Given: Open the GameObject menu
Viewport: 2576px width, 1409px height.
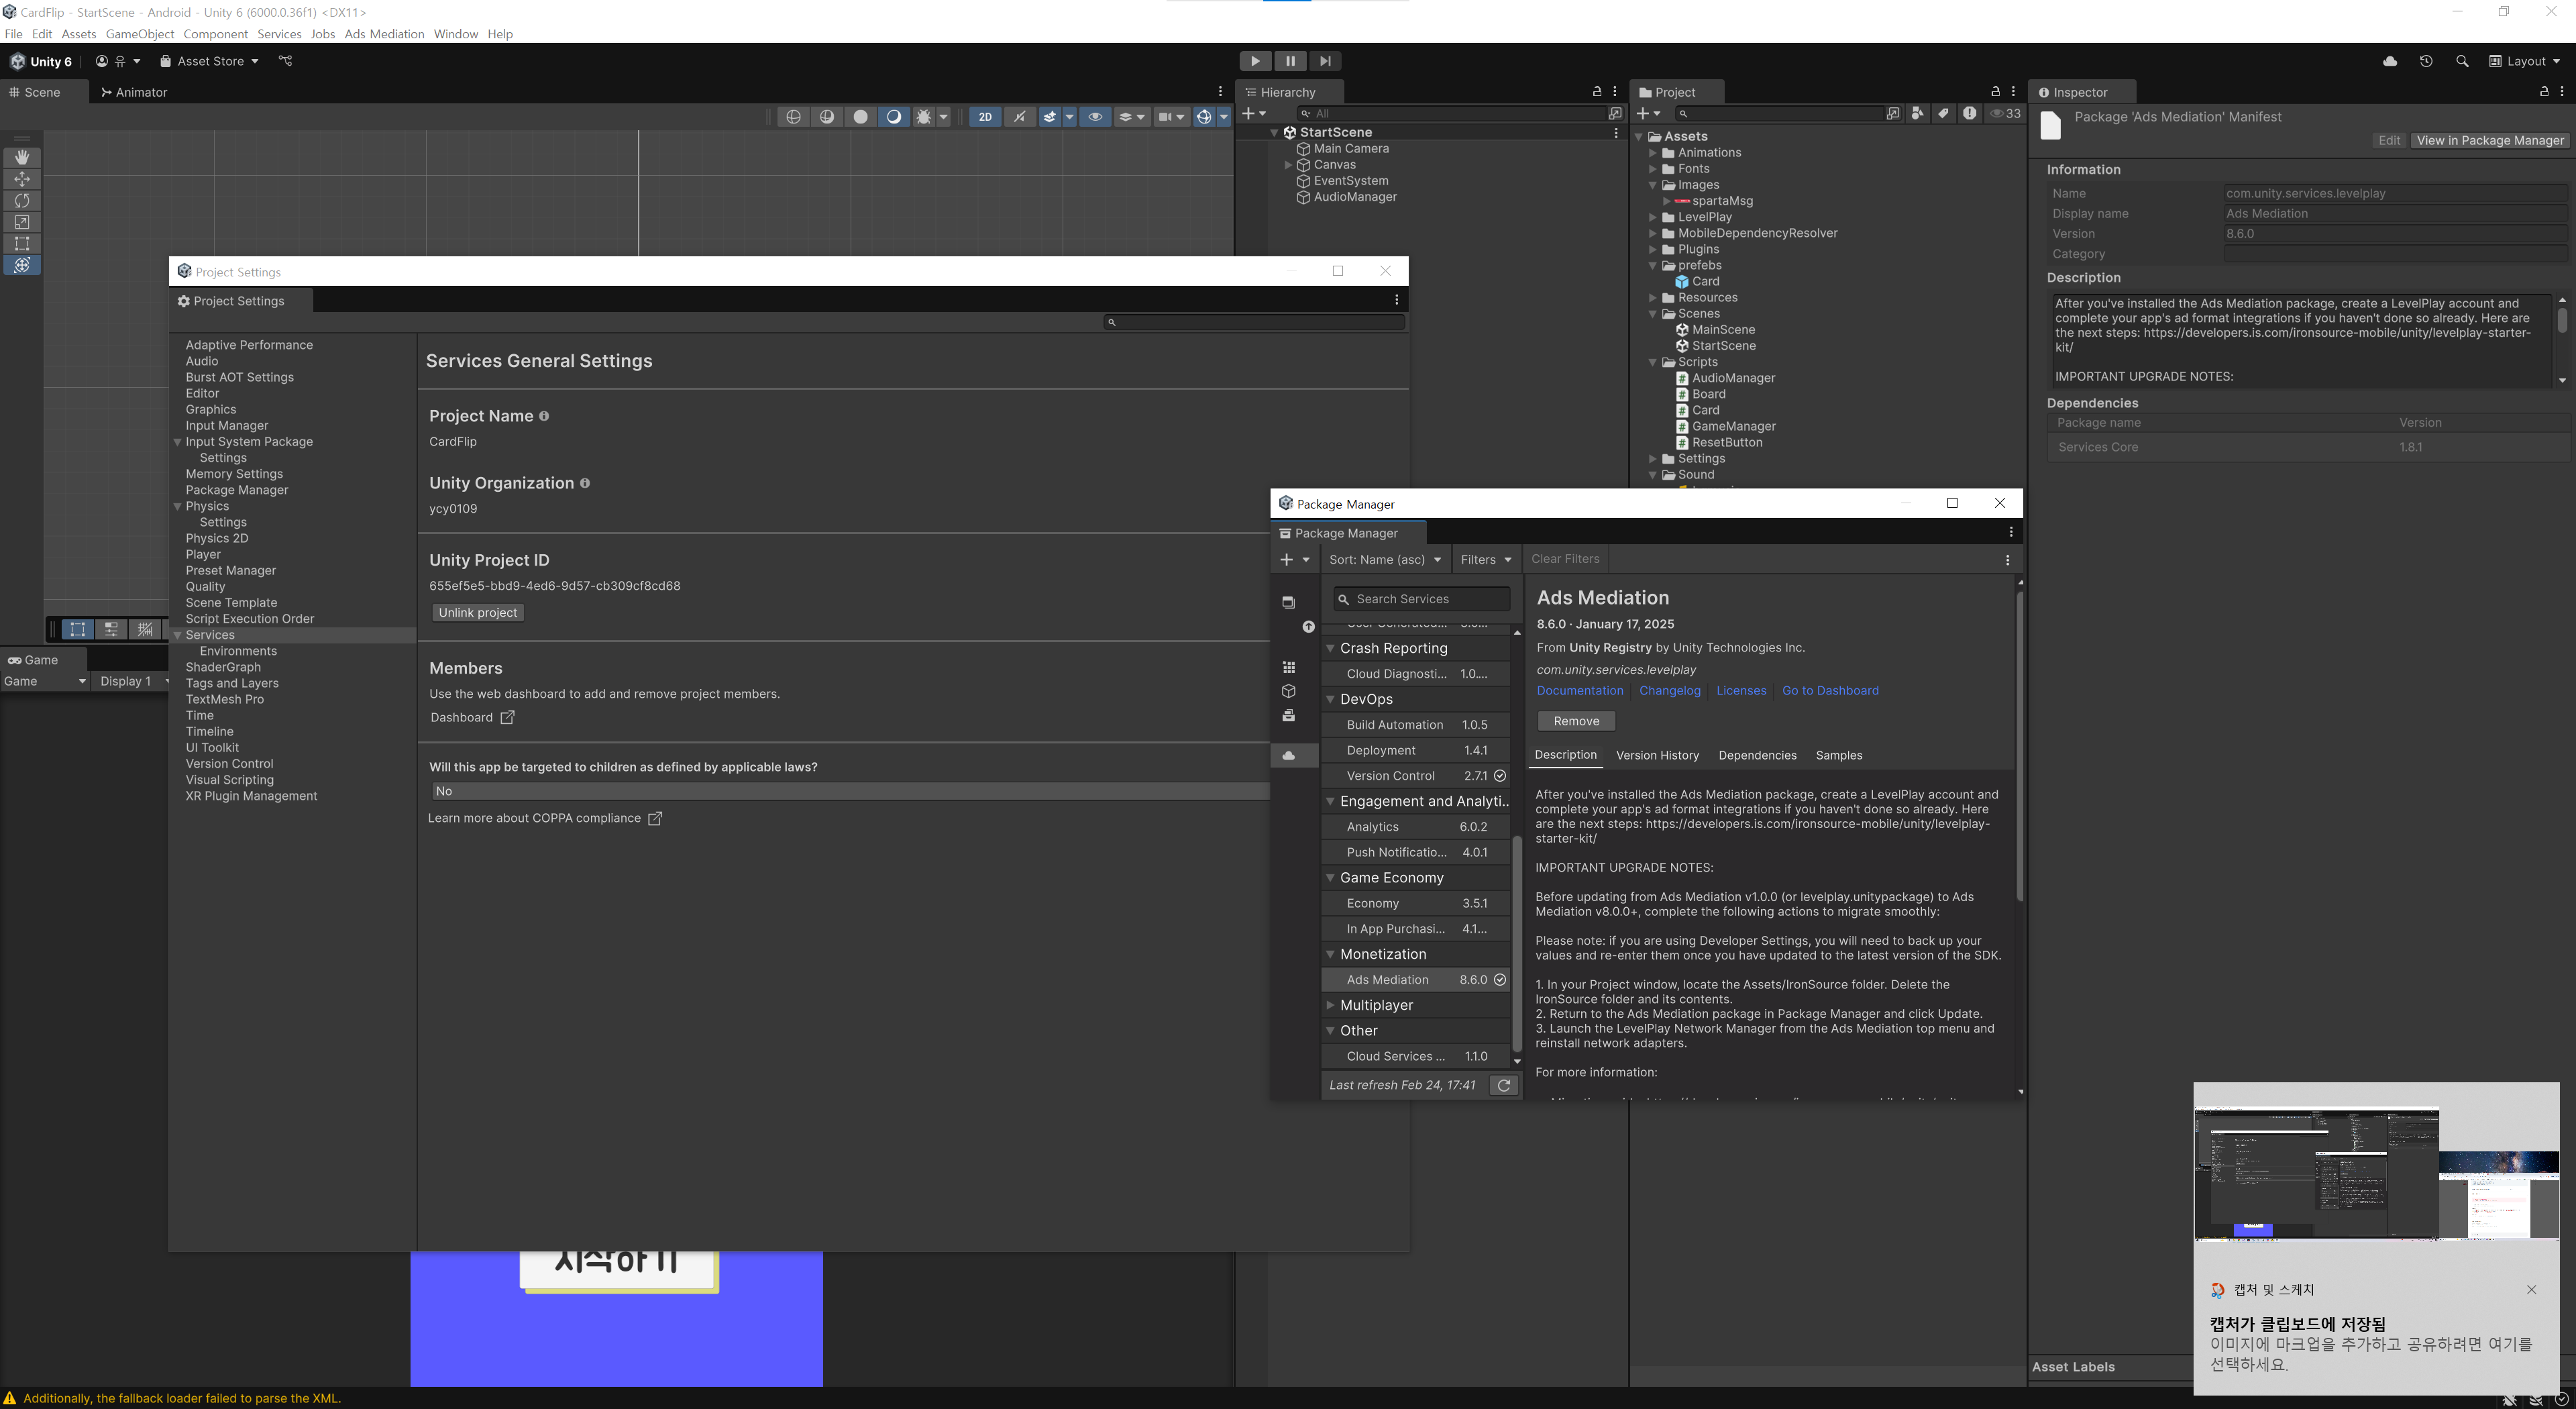Looking at the screenshot, I should click(140, 34).
